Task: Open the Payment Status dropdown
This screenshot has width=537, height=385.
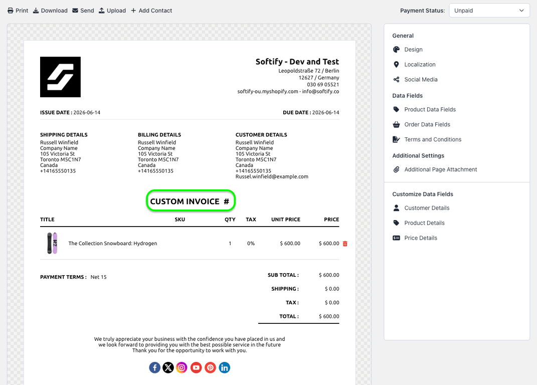Action: point(489,11)
